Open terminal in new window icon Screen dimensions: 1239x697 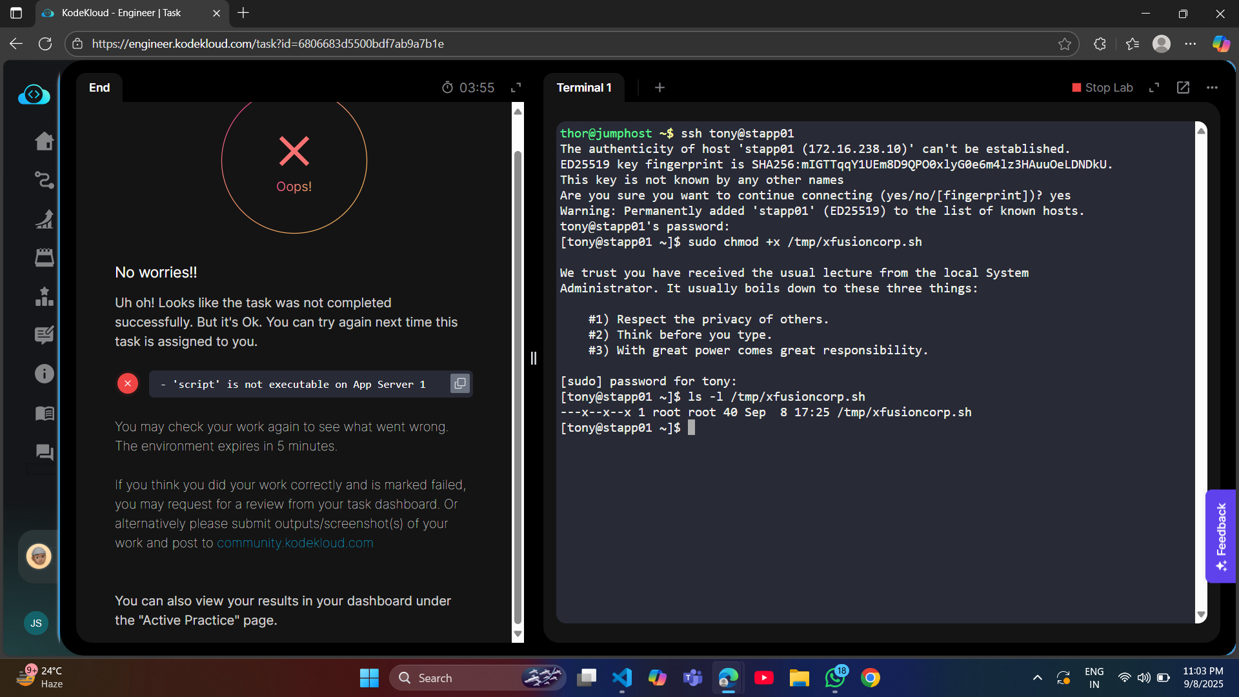point(1183,88)
